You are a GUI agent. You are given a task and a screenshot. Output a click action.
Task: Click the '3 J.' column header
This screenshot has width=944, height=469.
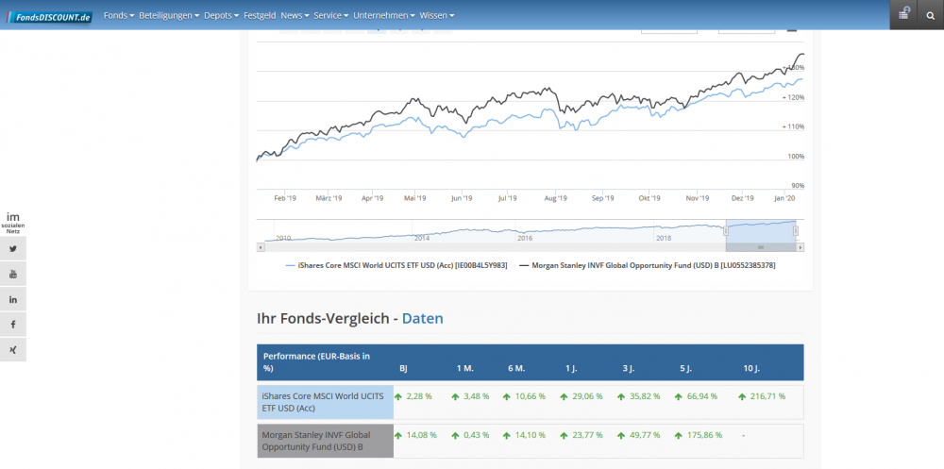pyautogui.click(x=630, y=369)
